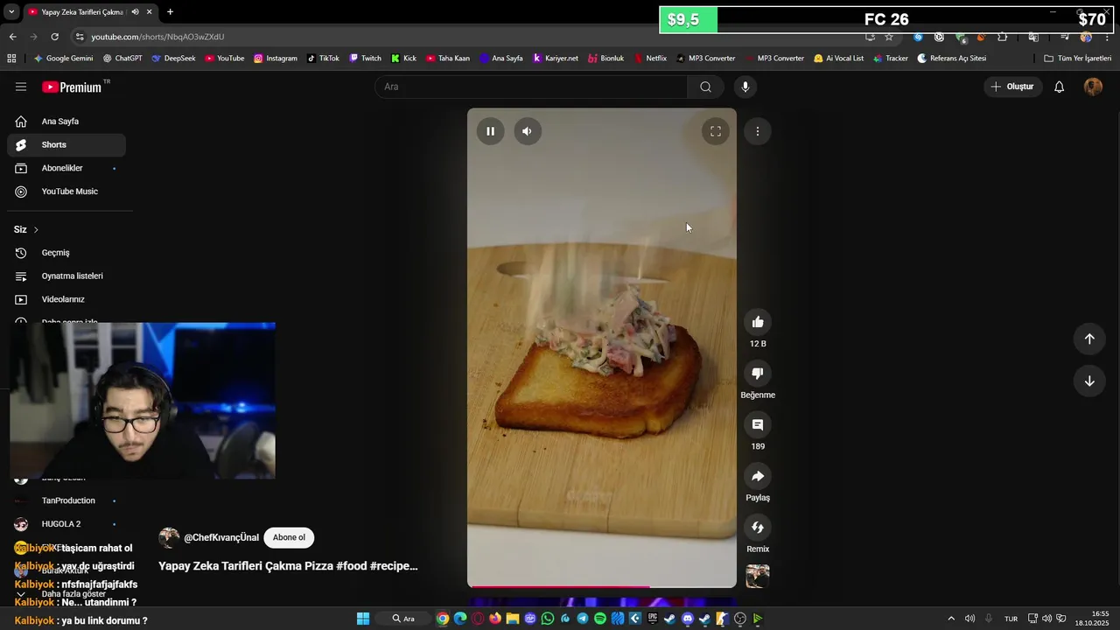Image resolution: width=1120 pixels, height=630 pixels.
Task: Open Ai Vocal List bookmark
Action: tap(838, 59)
